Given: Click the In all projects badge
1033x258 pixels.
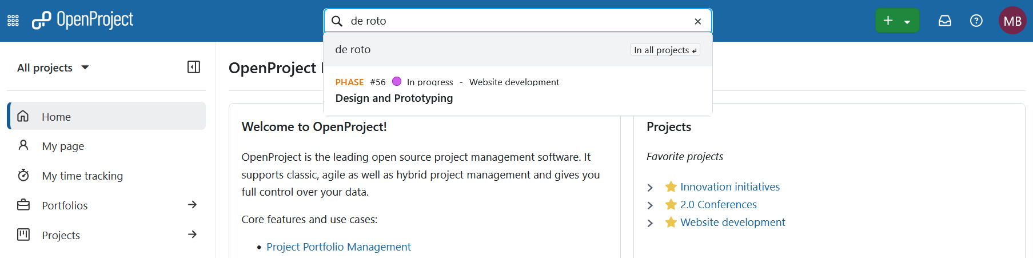Looking at the screenshot, I should pyautogui.click(x=665, y=50).
